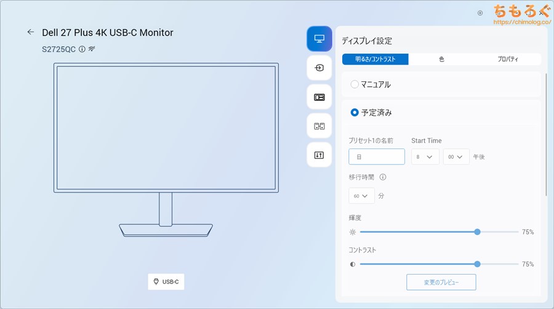
Task: Select the マニュアル radio button
Action: [355, 84]
